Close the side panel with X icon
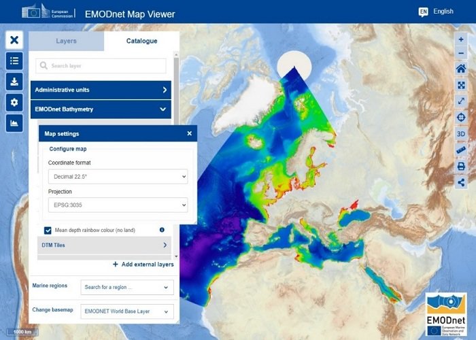The height and width of the screenshot is (340, 476). click(x=14, y=39)
